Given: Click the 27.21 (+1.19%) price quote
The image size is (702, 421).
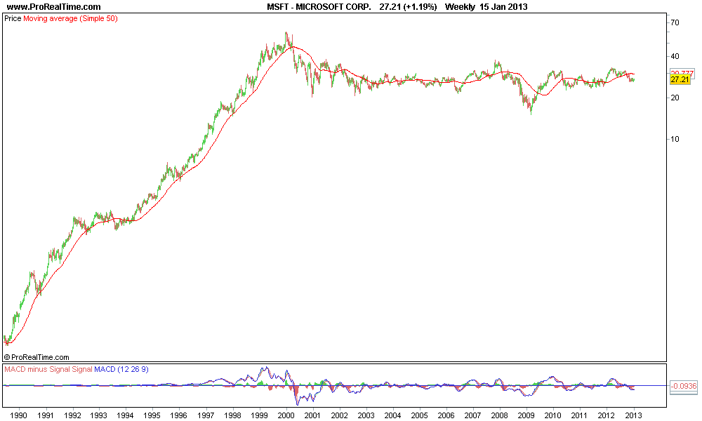Looking at the screenshot, I should pos(408,7).
